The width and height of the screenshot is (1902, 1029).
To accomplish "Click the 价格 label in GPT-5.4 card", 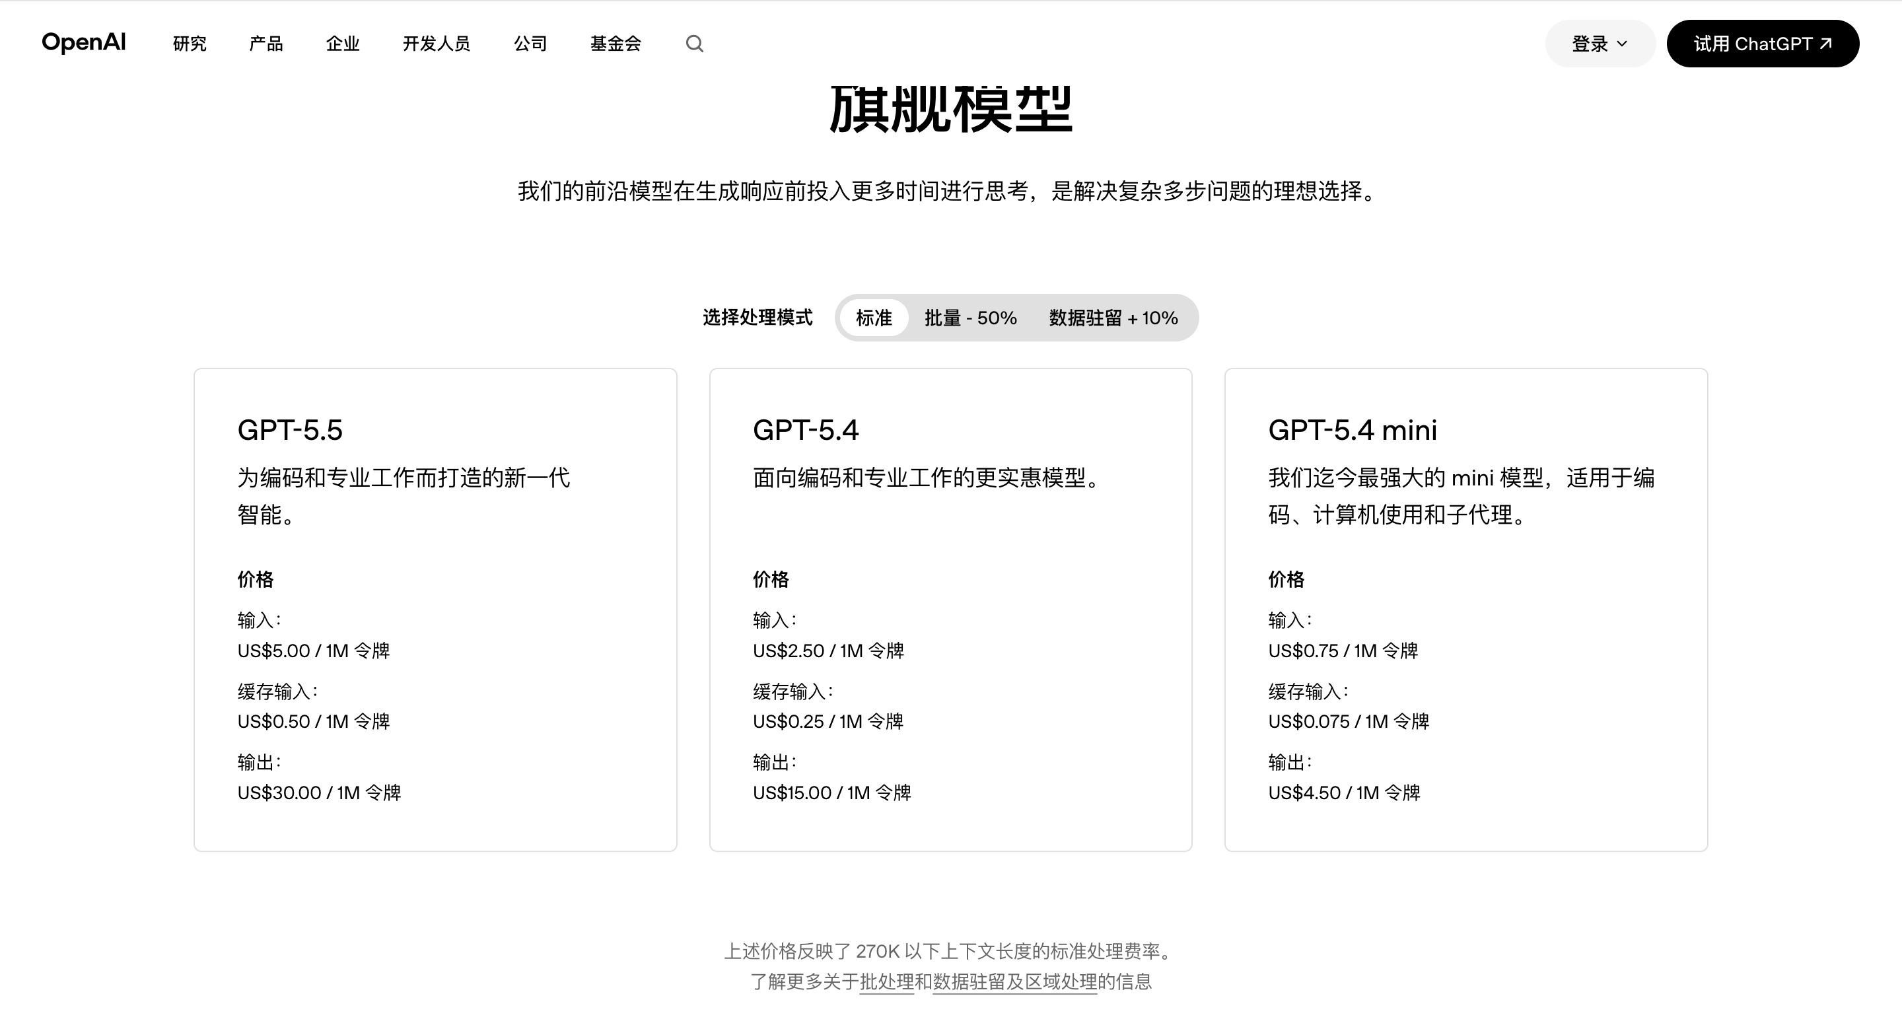I will (x=771, y=579).
